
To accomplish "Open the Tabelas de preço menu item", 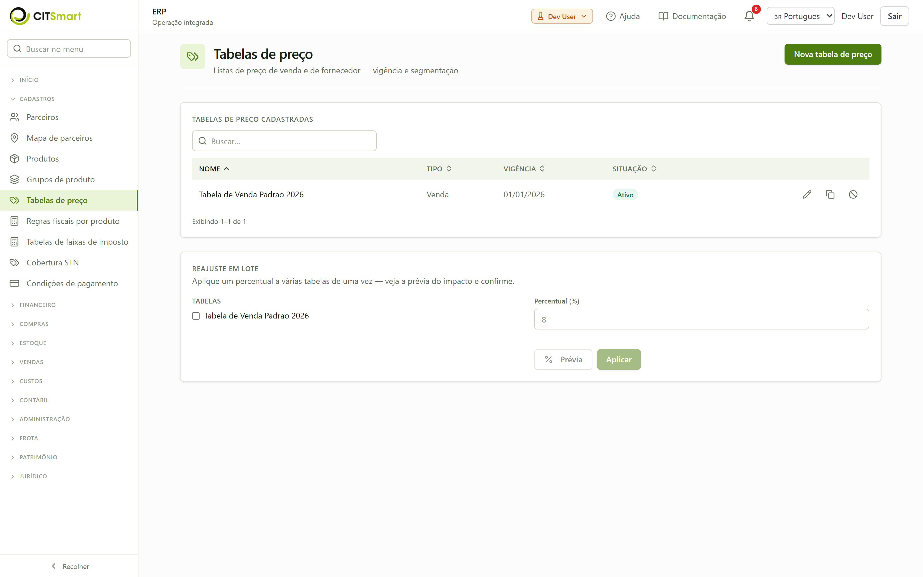I will (x=69, y=200).
